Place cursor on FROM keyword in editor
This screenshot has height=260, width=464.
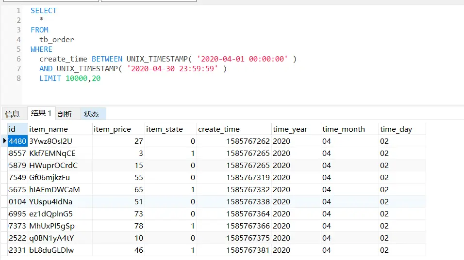tap(39, 30)
